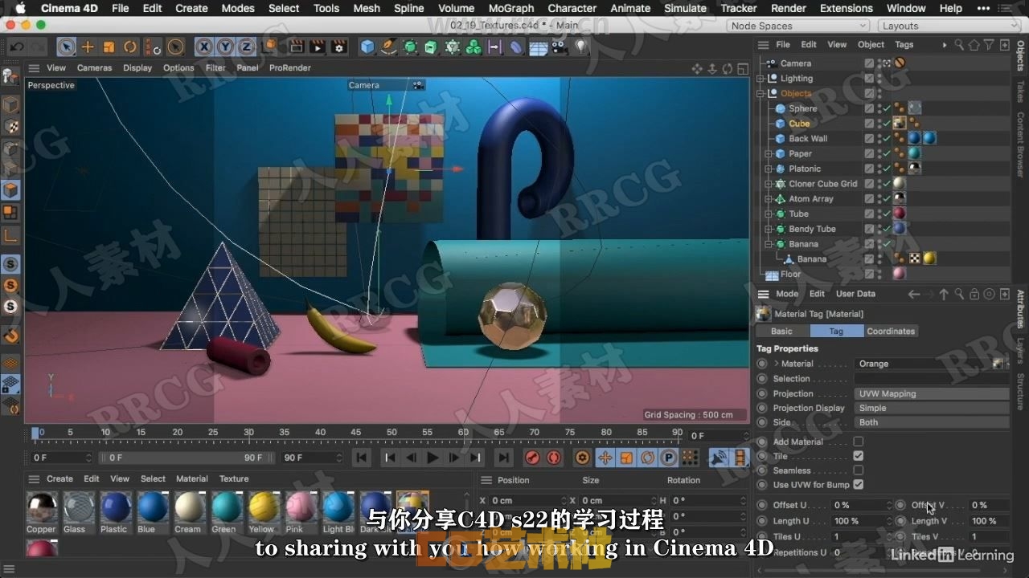Viewport: 1029px width, 578px height.
Task: Enable the Seamless checkbox
Action: (x=858, y=470)
